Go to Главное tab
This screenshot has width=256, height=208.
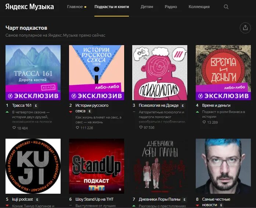pos(75,7)
